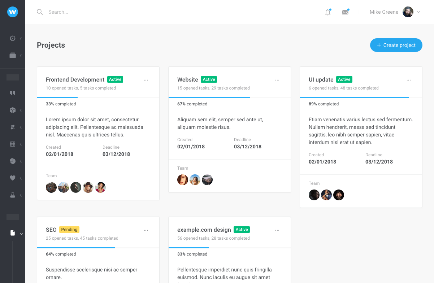Open the Website project title link
434x283 pixels.
pos(187,80)
